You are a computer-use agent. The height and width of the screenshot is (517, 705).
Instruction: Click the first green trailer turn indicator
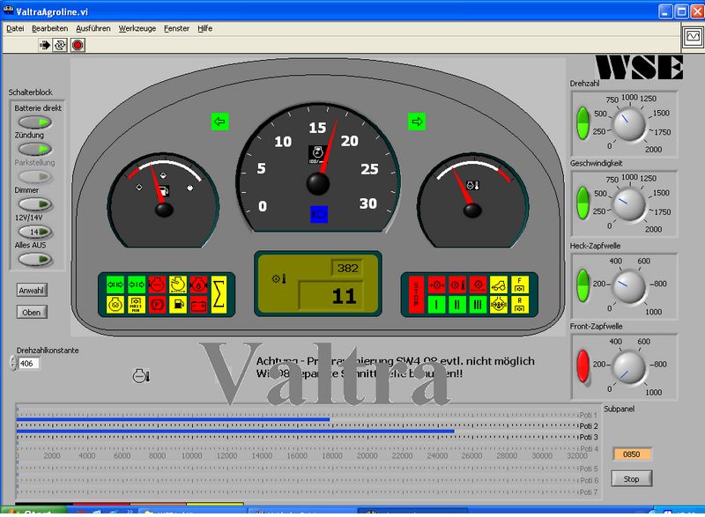[x=115, y=284]
